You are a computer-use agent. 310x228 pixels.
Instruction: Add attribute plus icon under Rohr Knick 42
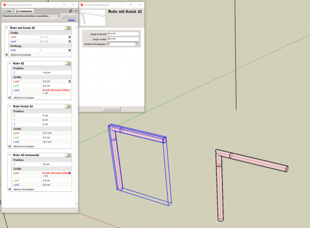click(x=10, y=146)
